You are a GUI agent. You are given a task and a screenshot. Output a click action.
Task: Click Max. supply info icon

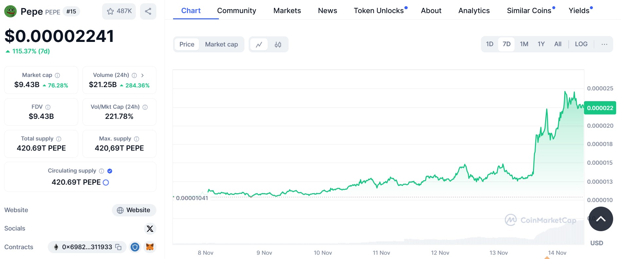(x=137, y=139)
